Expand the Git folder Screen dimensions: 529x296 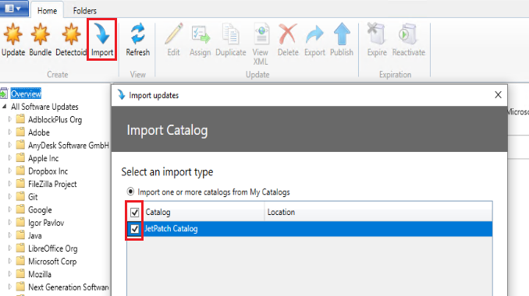coord(10,196)
